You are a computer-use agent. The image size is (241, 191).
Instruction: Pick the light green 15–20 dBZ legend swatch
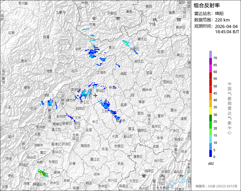coord(210,132)
